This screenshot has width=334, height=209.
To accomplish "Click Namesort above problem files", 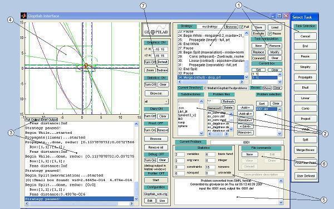I will (x=214, y=108).
